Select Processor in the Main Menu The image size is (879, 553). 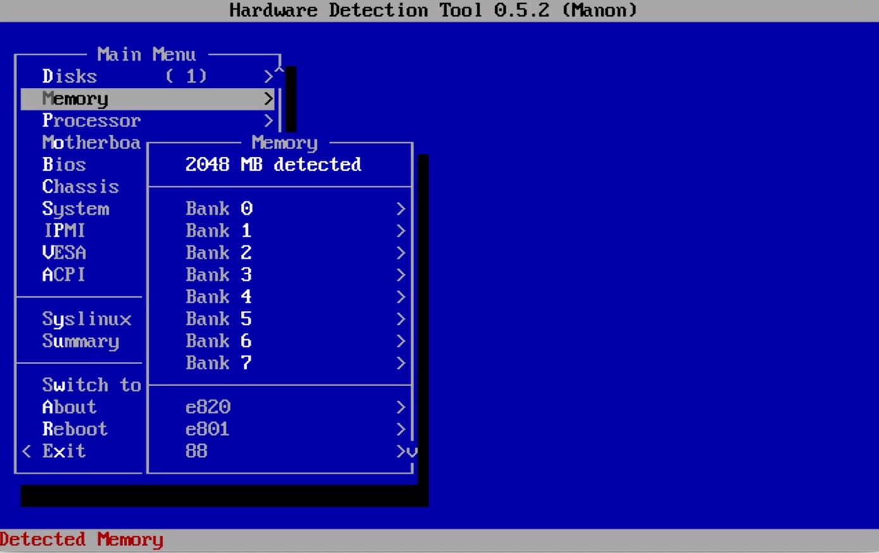point(91,121)
